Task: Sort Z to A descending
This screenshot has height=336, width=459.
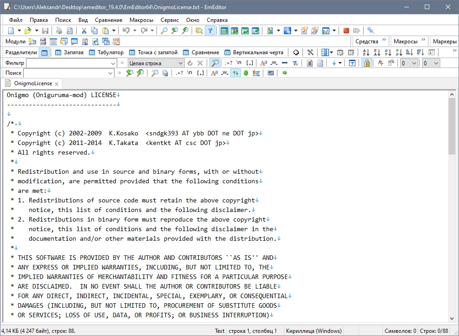Action: tap(377, 52)
